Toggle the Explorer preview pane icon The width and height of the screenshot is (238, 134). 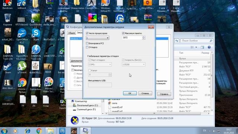click(202, 47)
